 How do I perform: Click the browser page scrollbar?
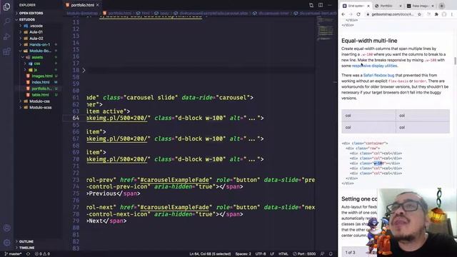(455, 61)
